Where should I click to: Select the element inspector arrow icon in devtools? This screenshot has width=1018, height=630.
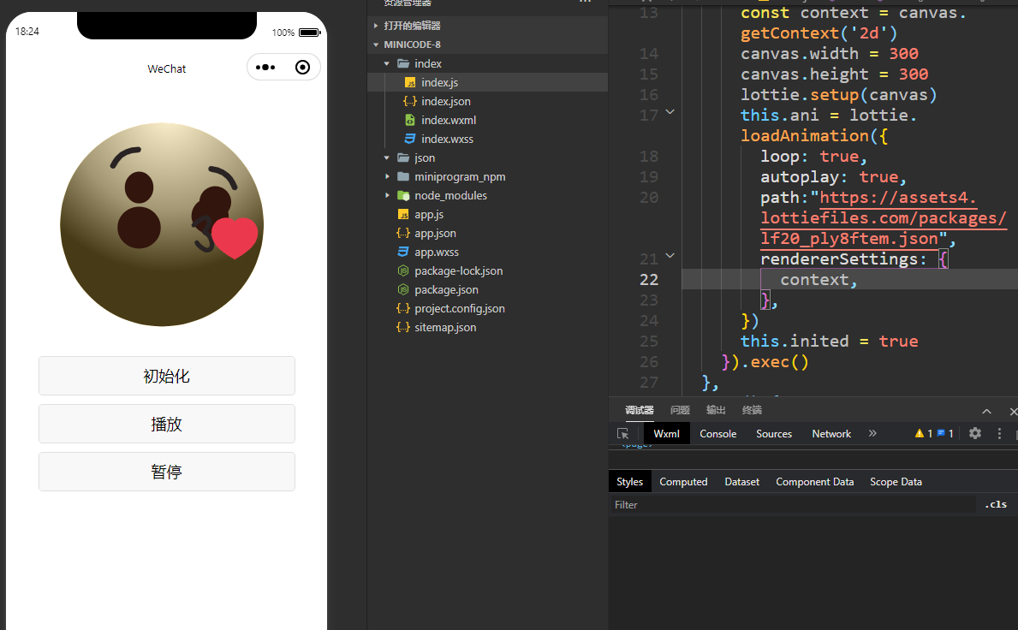point(622,434)
